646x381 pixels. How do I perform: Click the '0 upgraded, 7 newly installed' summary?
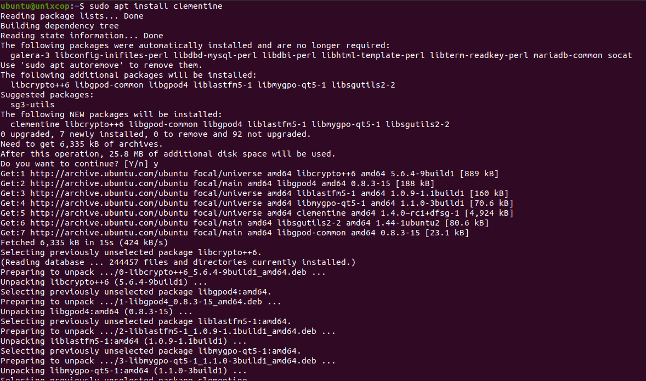pos(156,134)
